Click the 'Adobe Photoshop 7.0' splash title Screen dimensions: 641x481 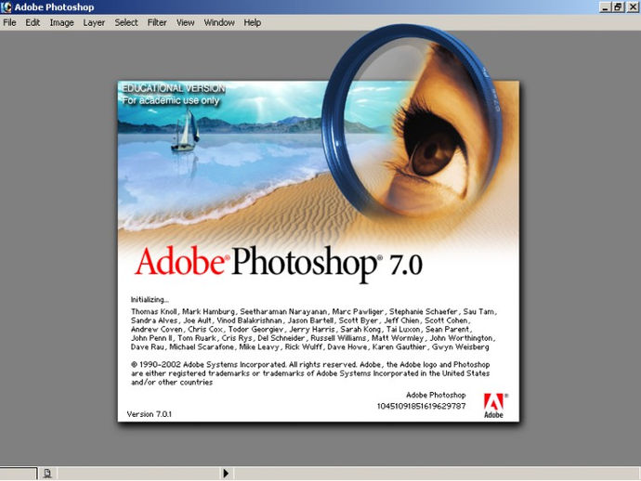pyautogui.click(x=279, y=264)
